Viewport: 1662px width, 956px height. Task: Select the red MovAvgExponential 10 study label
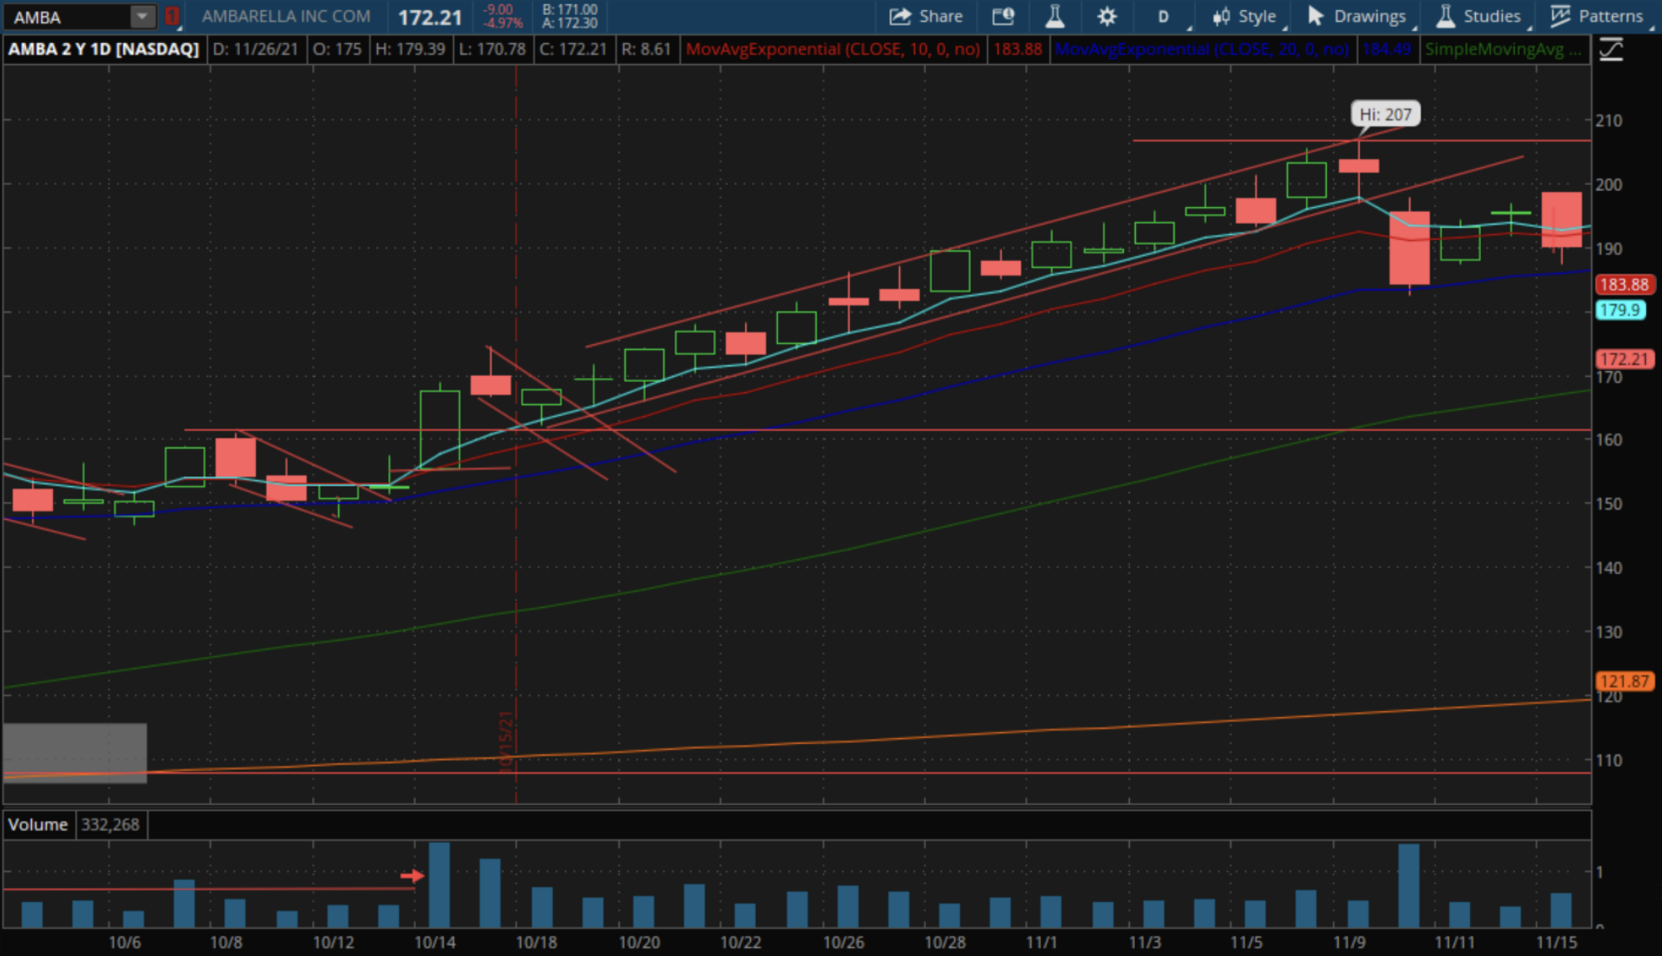tap(832, 49)
